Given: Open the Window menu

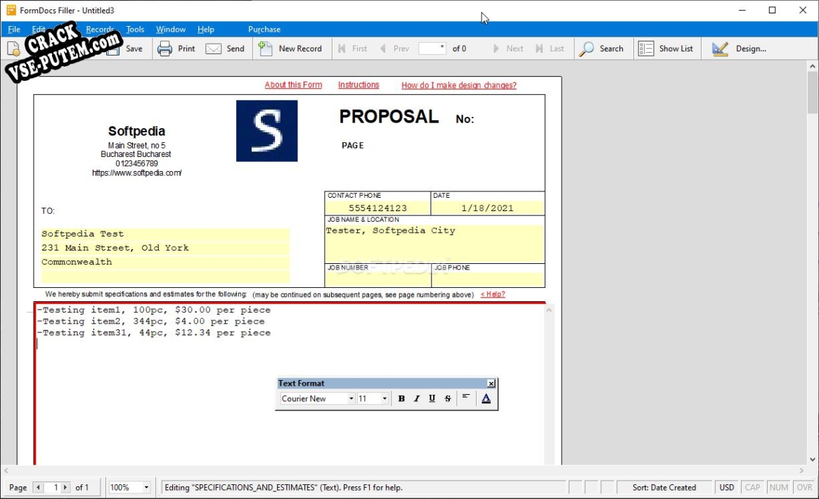Looking at the screenshot, I should click(x=171, y=30).
